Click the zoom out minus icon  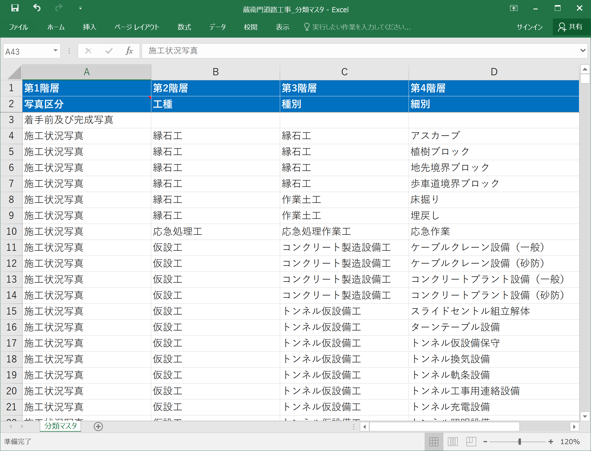coord(485,442)
